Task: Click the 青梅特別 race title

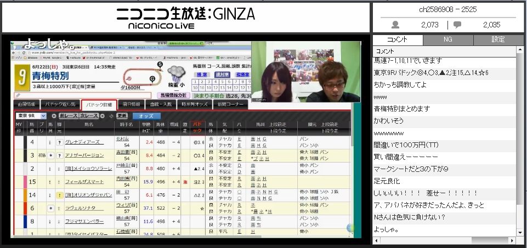Action: tap(50, 76)
